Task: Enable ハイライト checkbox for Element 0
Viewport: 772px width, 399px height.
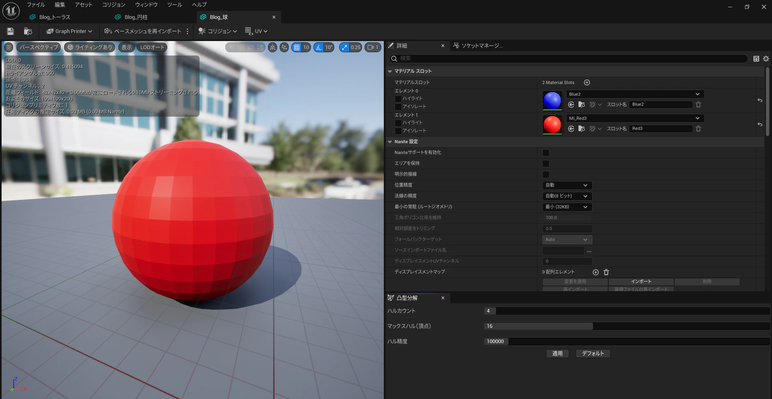Action: 398,99
